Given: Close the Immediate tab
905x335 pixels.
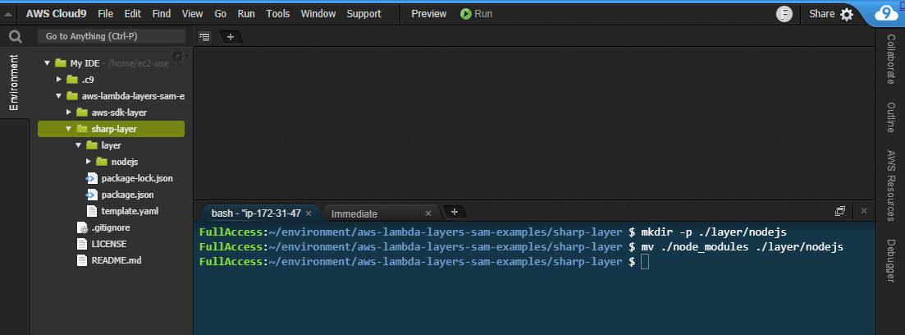Looking at the screenshot, I should tap(427, 213).
